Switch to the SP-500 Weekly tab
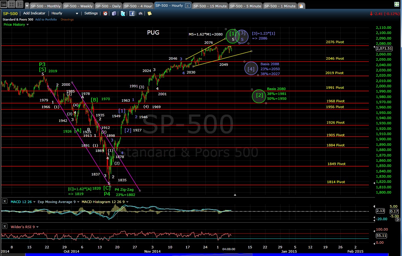The height and width of the screenshot is (256, 402). click(79, 6)
